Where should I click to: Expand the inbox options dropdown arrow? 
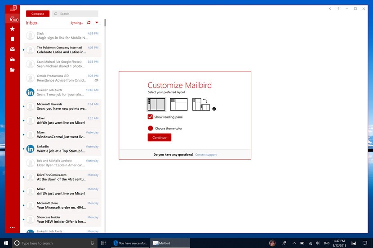(97, 22)
